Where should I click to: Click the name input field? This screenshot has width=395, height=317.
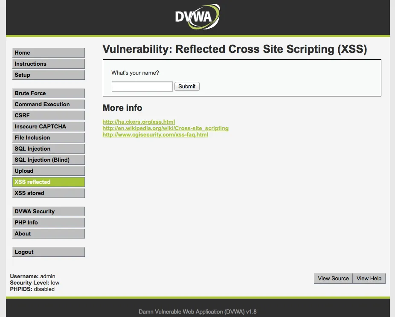(x=142, y=86)
